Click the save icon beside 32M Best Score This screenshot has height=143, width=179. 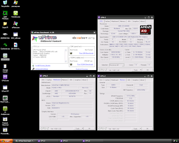71,53
